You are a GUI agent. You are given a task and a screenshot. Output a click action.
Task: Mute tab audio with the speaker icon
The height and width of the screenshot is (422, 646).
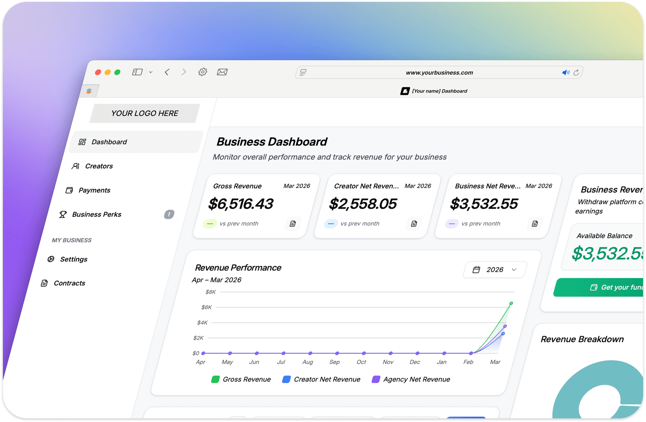[566, 72]
